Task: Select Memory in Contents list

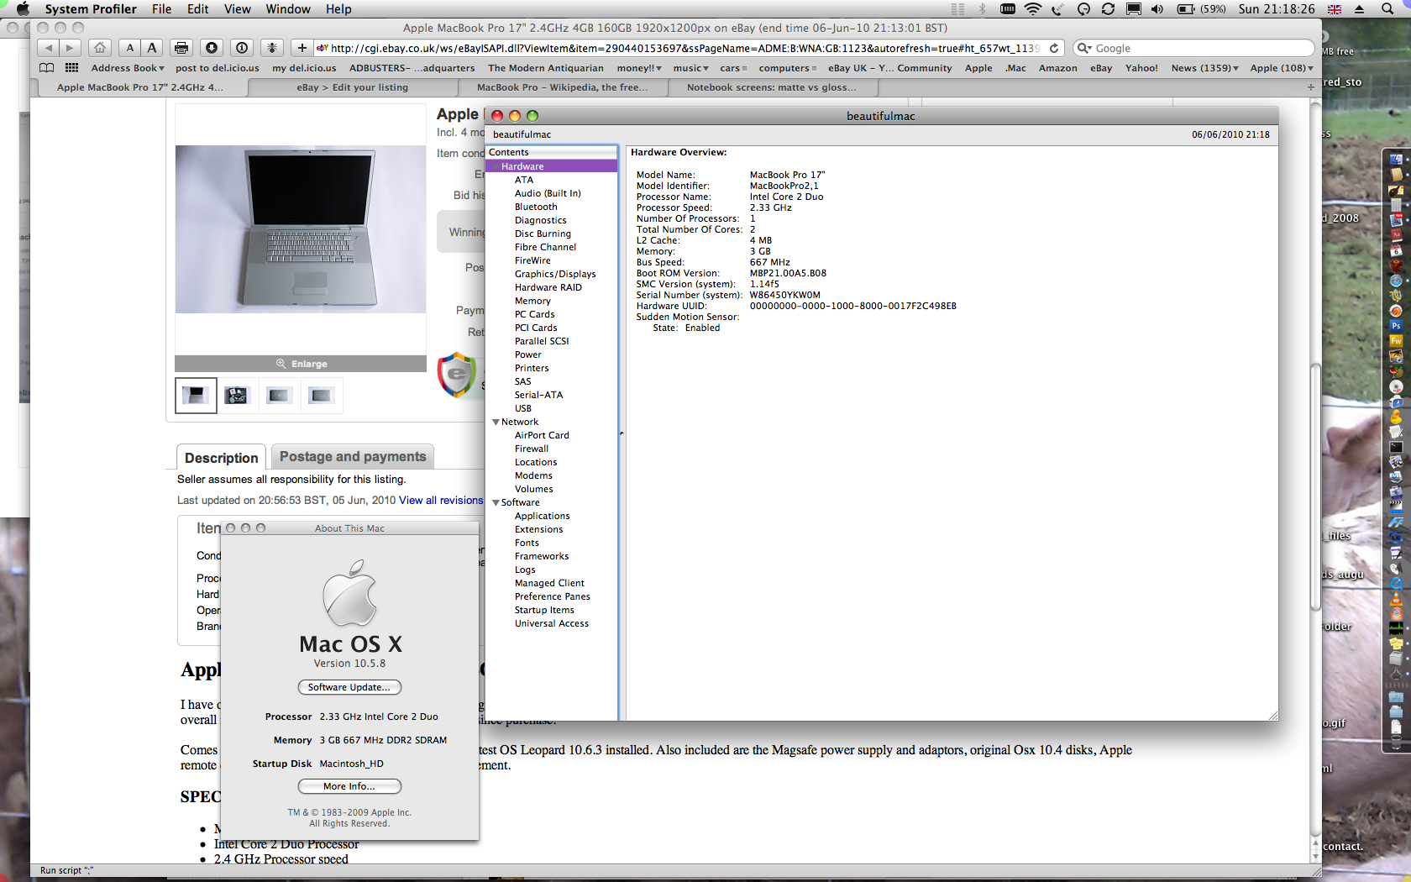Action: (532, 301)
